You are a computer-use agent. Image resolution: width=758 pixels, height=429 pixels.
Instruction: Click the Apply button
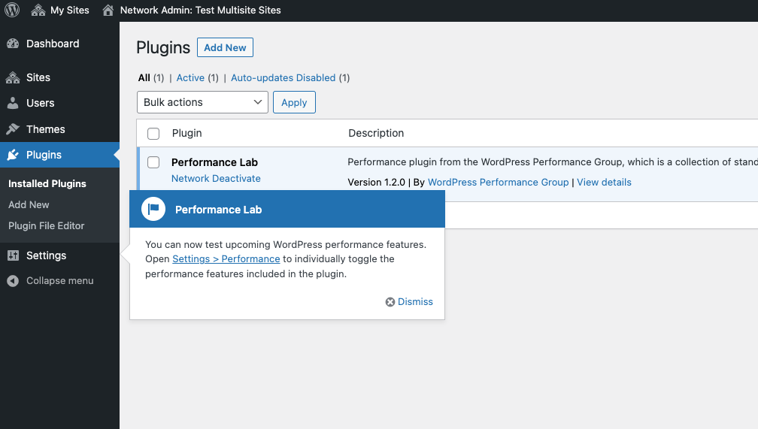(x=295, y=102)
